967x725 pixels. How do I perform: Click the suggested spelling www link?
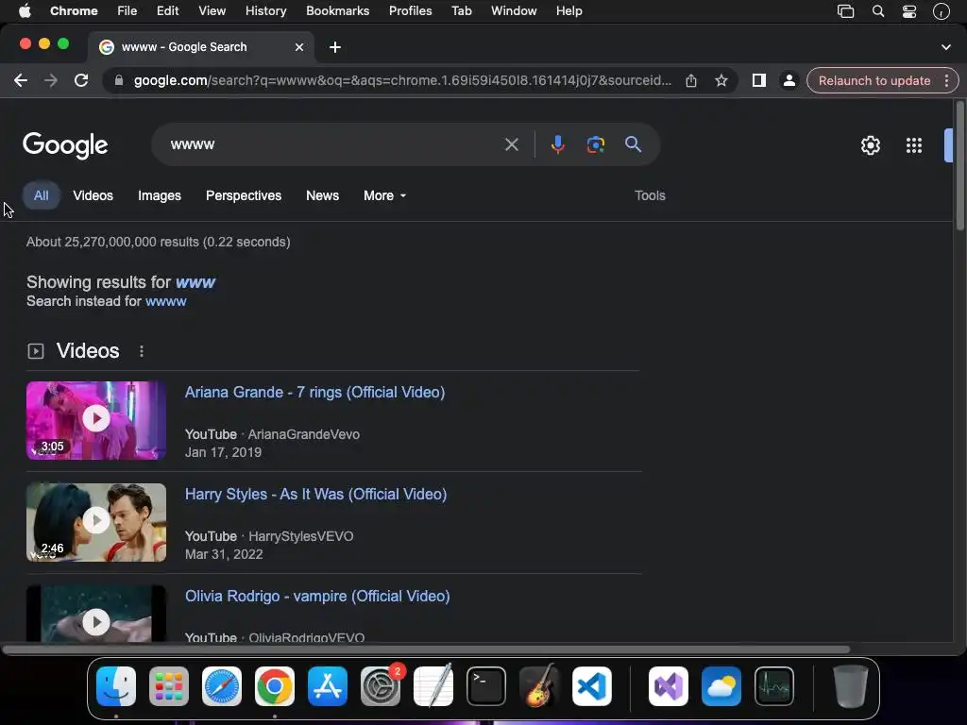pos(195,282)
